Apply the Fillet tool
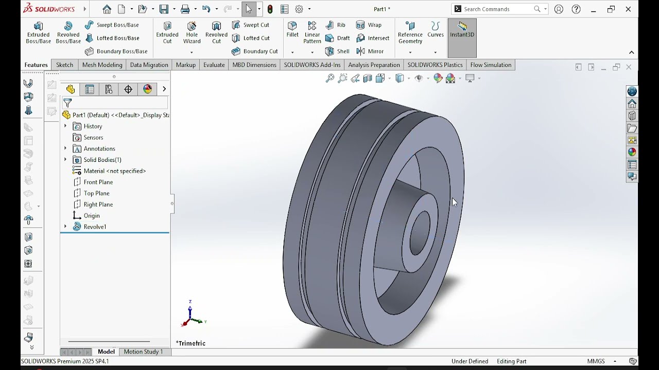 pos(292,30)
